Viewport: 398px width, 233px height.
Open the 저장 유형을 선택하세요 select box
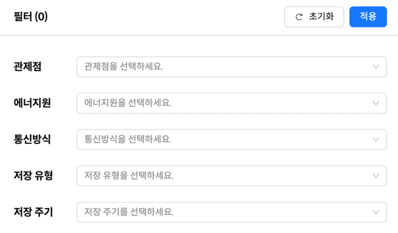231,176
